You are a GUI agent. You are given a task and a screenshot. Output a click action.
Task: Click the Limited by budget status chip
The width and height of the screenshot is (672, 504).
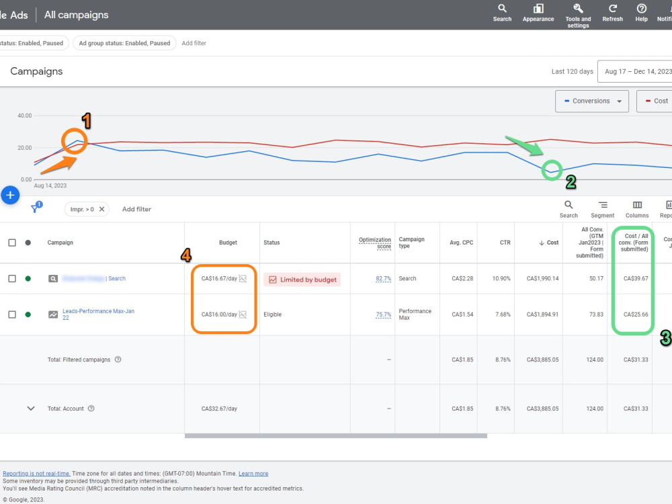(x=302, y=280)
